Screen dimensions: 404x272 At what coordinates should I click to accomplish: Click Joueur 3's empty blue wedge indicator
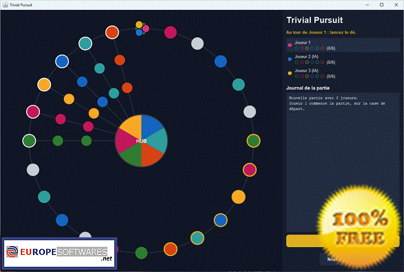click(x=312, y=76)
